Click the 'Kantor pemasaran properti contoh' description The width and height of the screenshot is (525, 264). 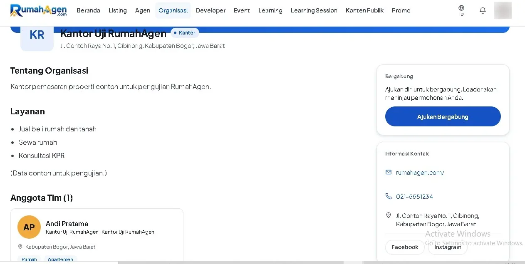[x=111, y=87]
